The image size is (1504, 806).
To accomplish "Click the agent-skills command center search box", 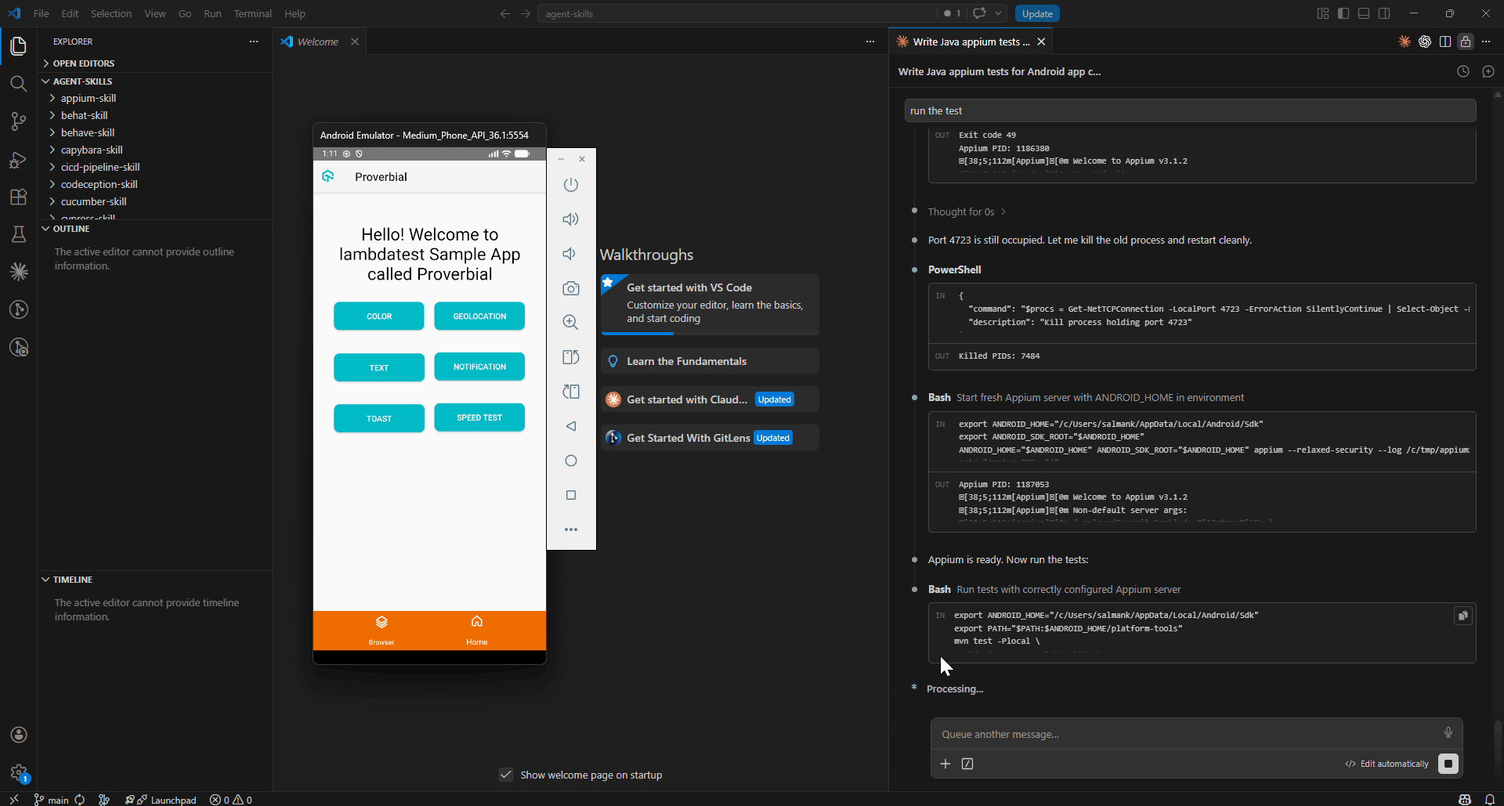I will pyautogui.click(x=736, y=13).
